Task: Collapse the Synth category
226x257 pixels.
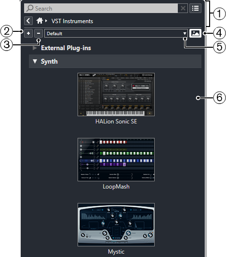Action: pyautogui.click(x=35, y=61)
